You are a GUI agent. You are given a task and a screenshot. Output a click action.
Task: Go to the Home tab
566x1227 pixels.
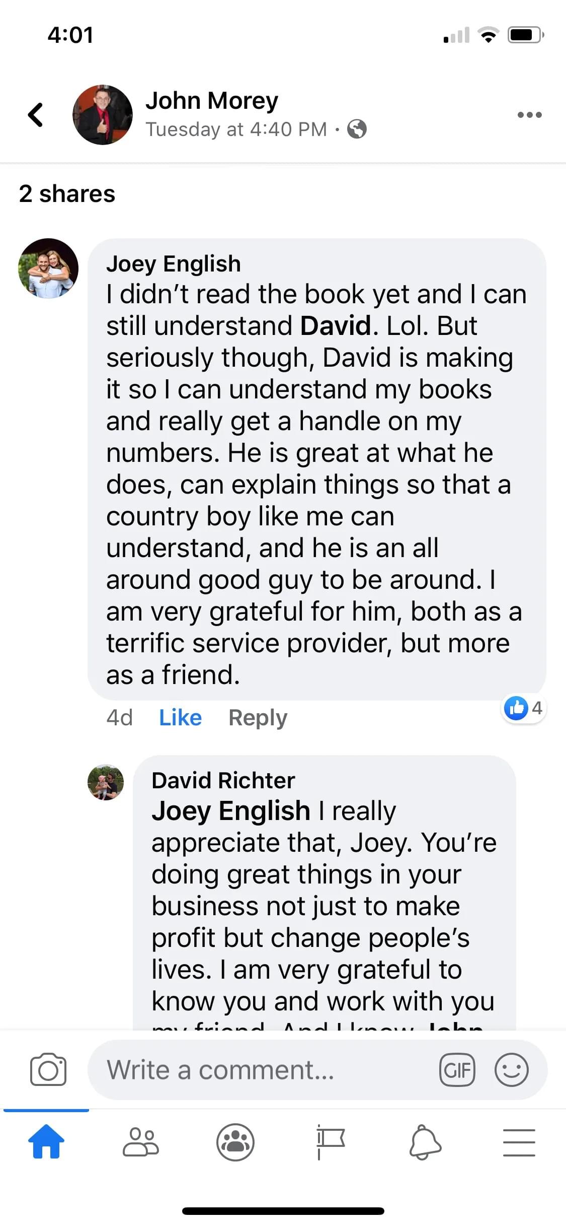click(x=46, y=1142)
